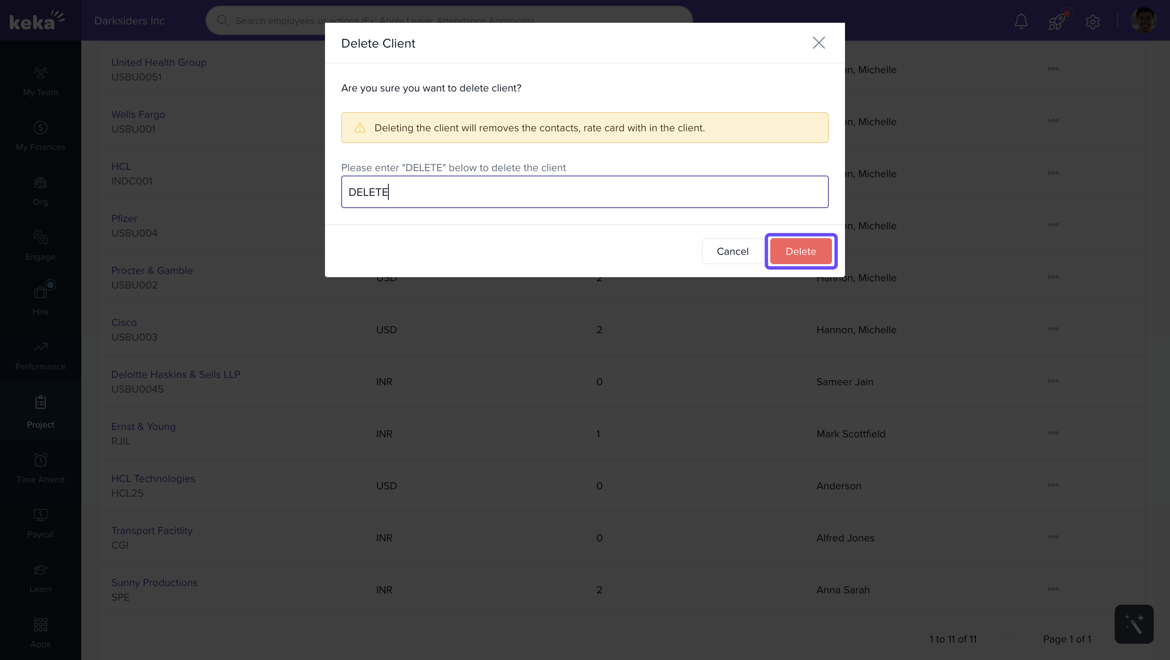Close the Delete Client dialog
The width and height of the screenshot is (1170, 660).
click(x=819, y=43)
